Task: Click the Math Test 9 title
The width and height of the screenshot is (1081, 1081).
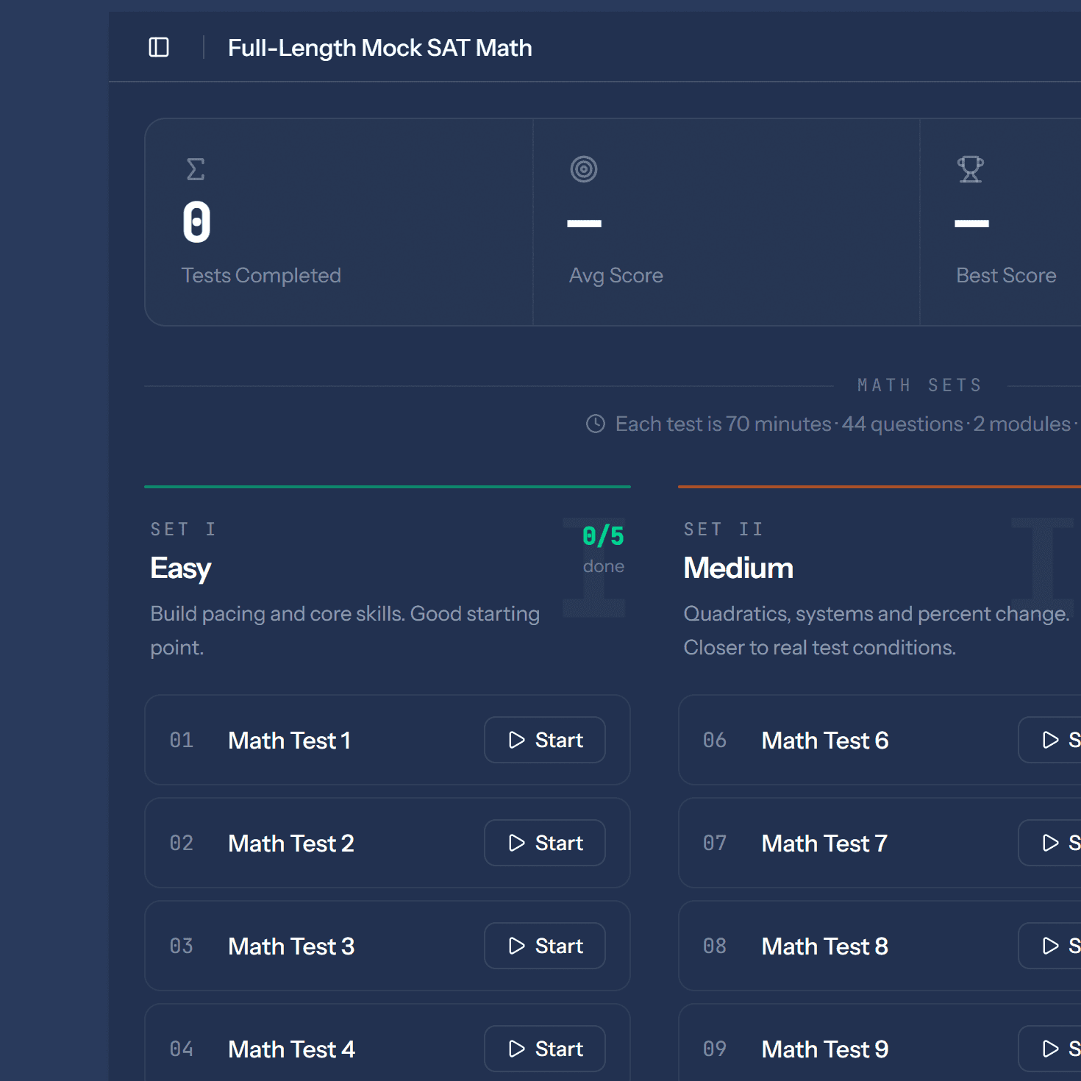Action: (x=825, y=1049)
